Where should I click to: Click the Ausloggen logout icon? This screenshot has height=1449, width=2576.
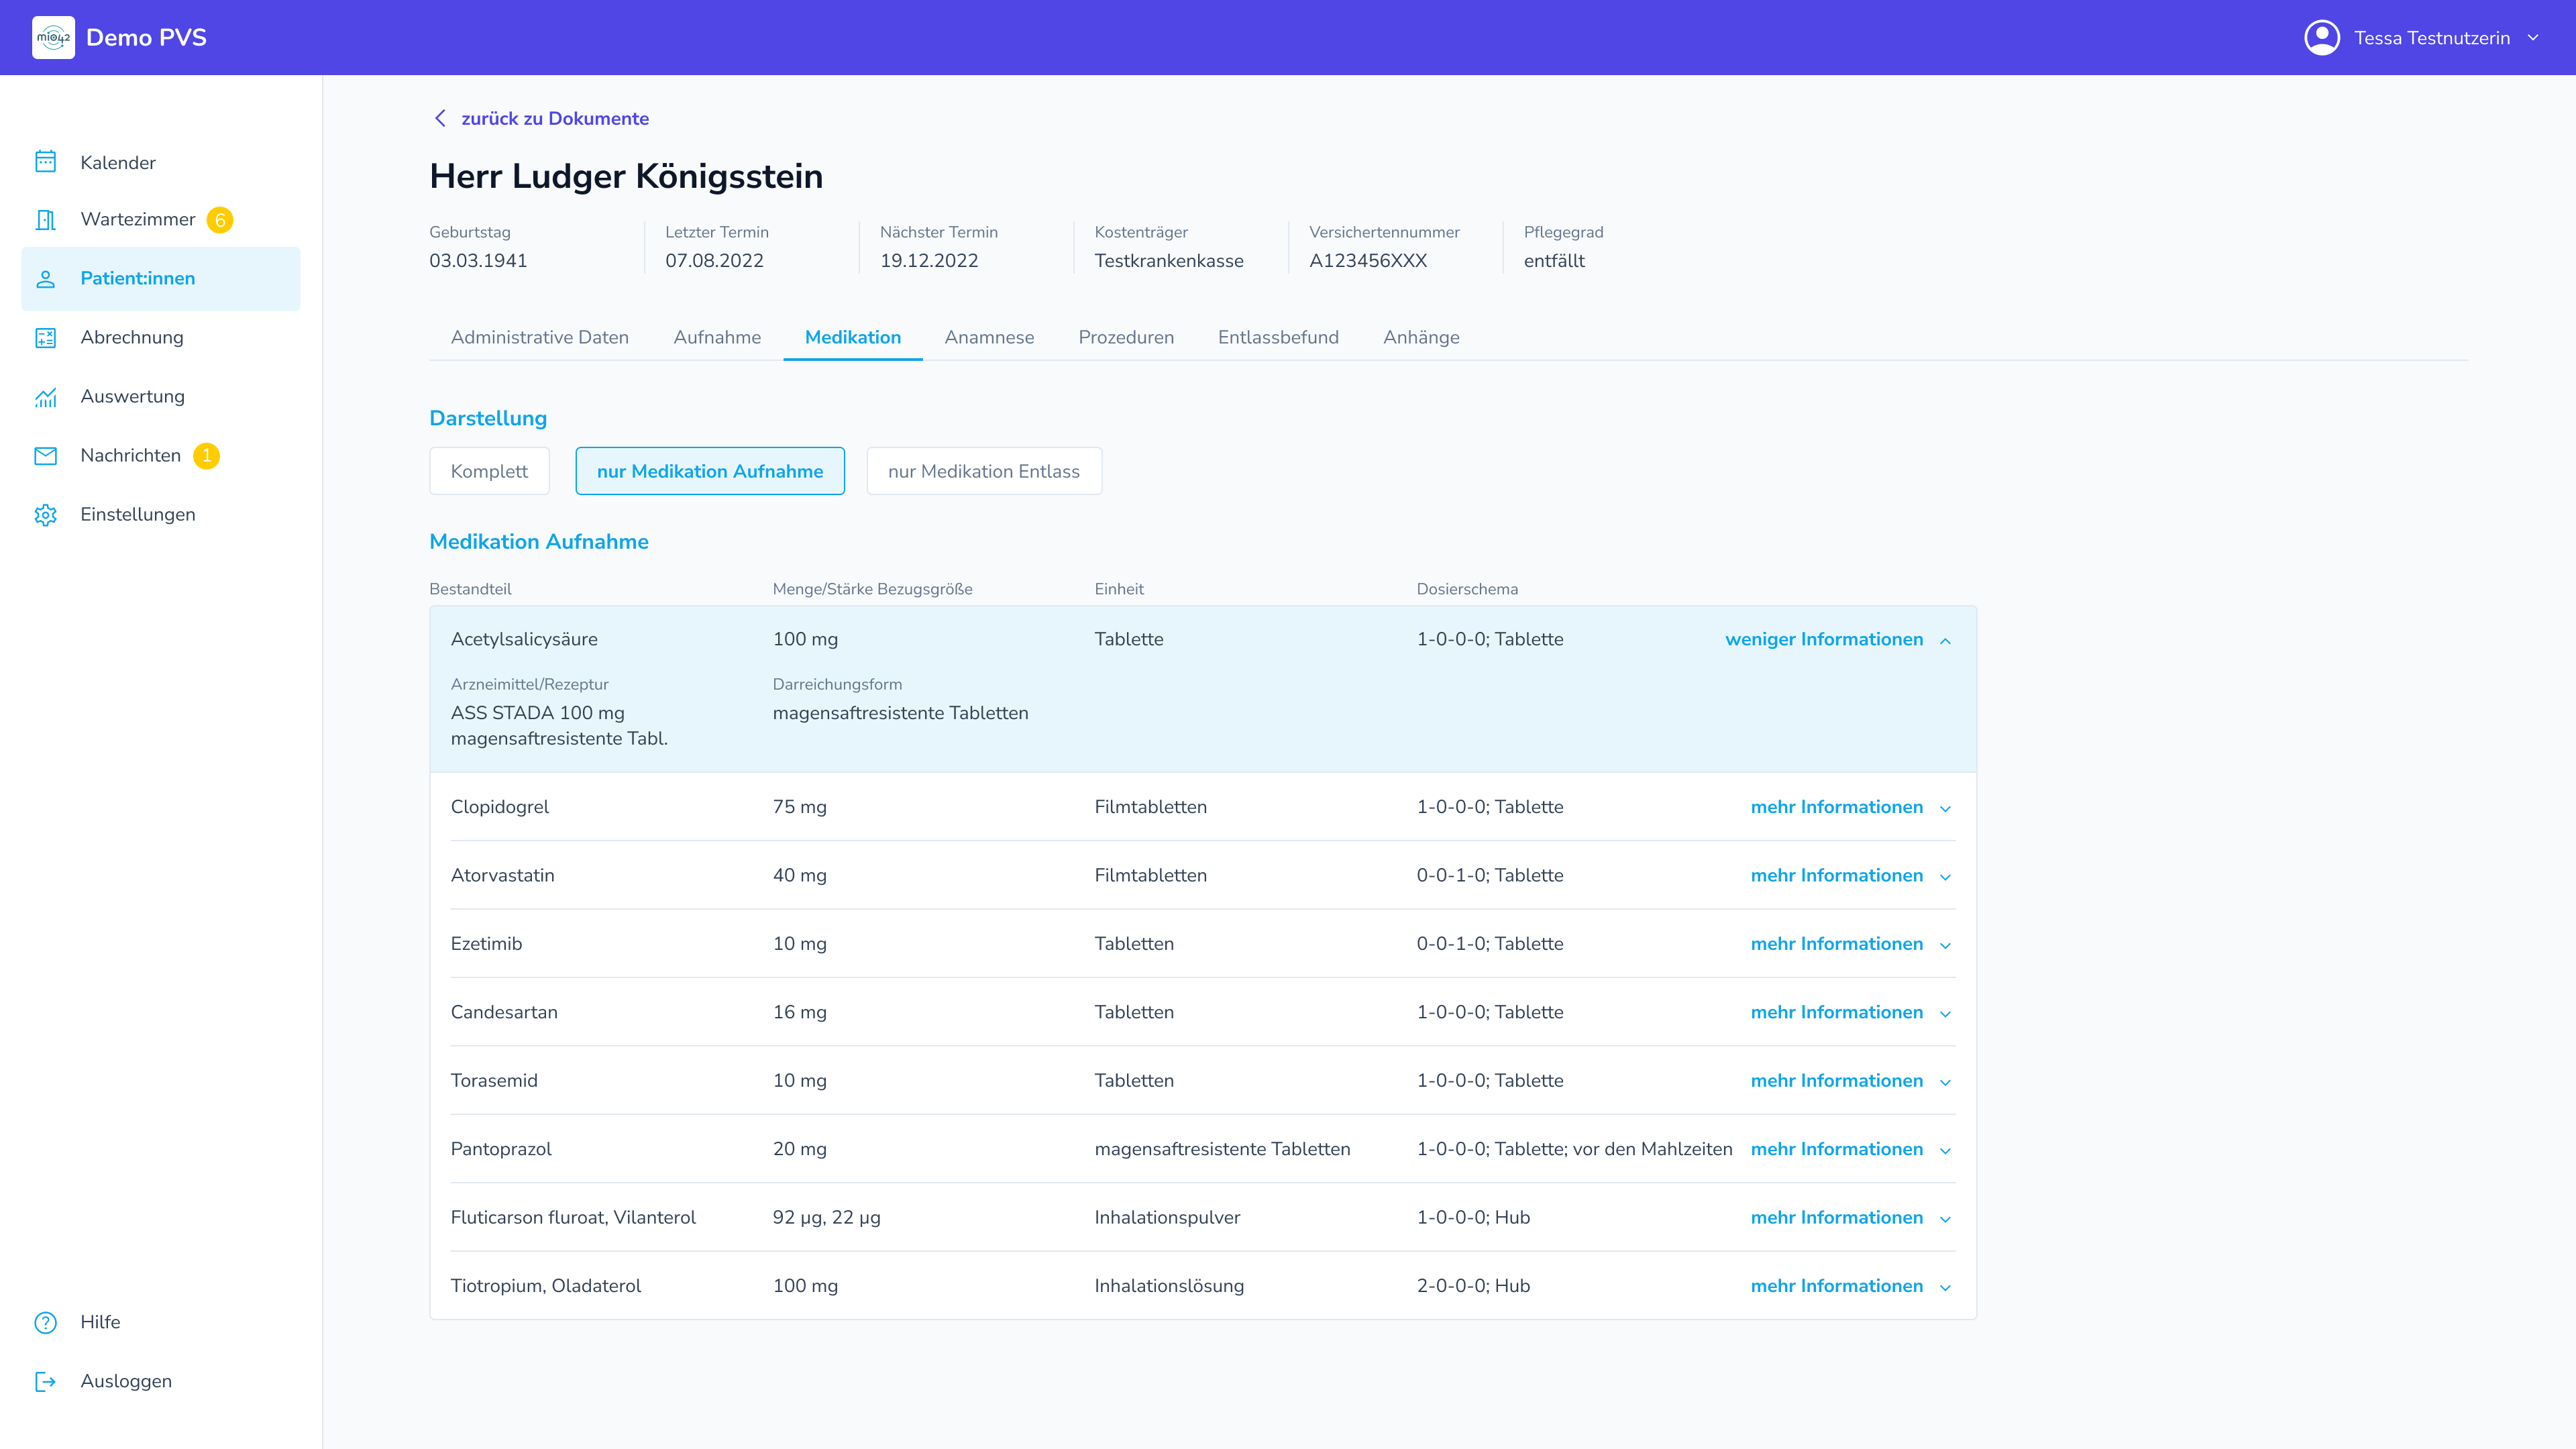(x=46, y=1381)
